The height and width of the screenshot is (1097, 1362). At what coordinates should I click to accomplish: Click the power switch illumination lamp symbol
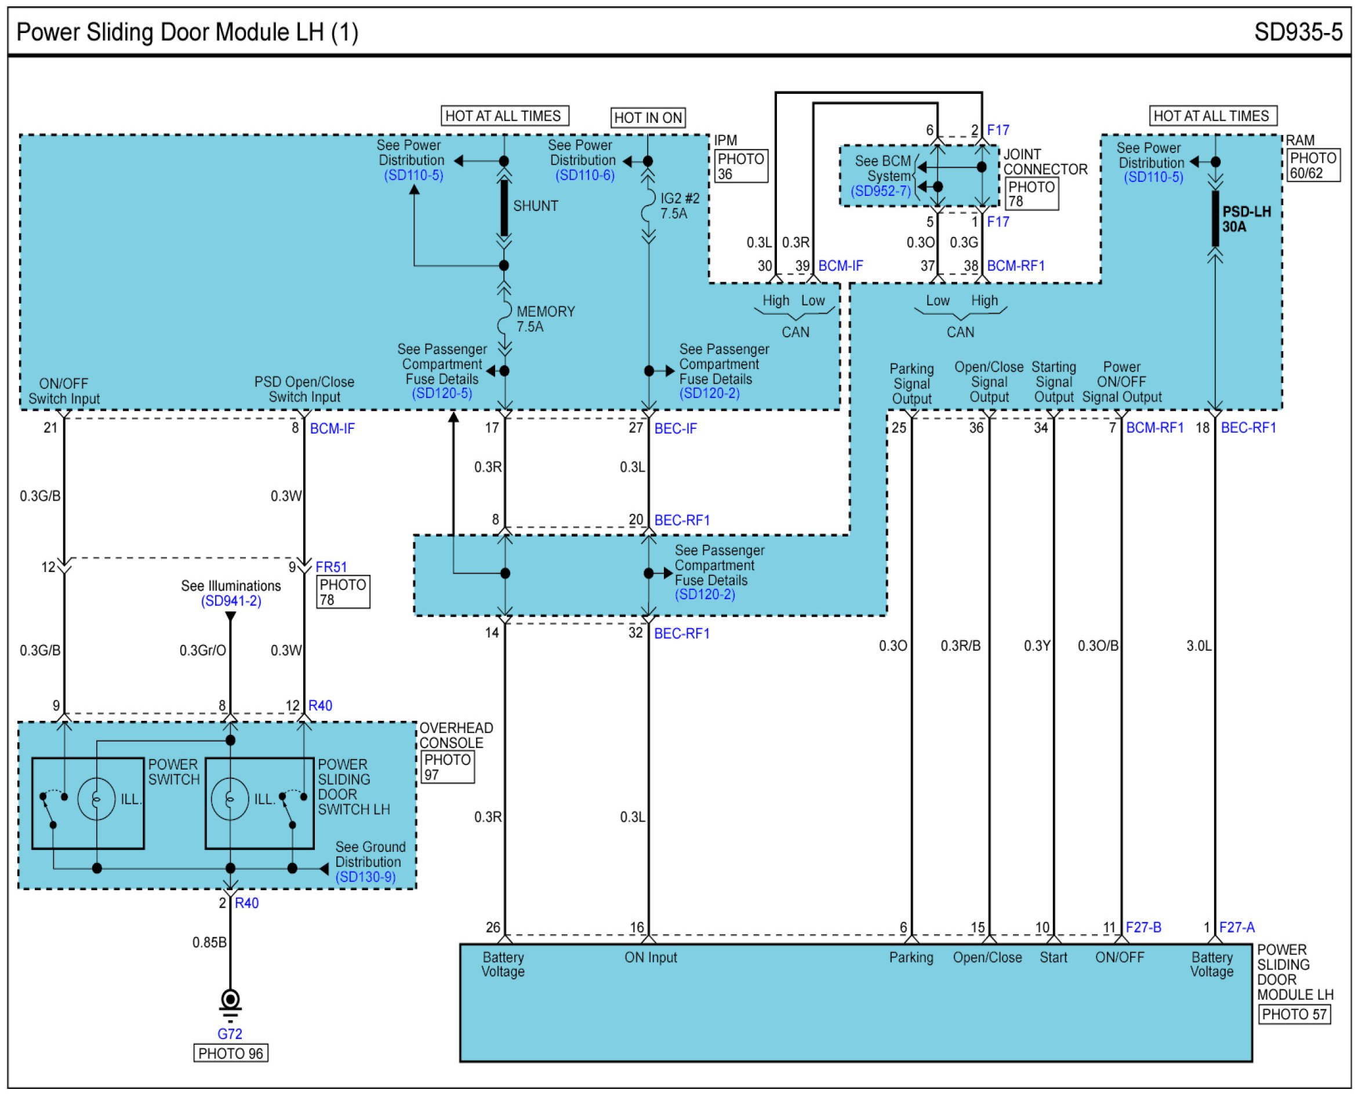coord(96,799)
